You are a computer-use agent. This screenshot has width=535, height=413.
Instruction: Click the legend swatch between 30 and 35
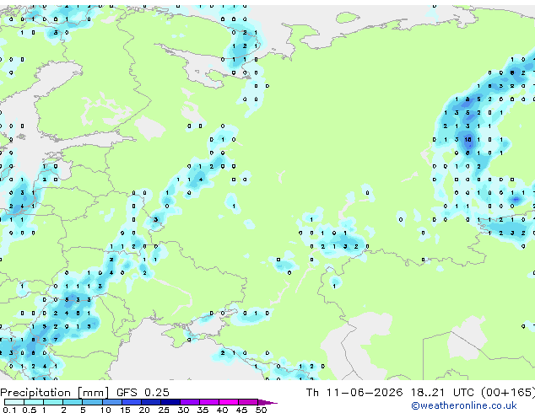tap(189, 402)
